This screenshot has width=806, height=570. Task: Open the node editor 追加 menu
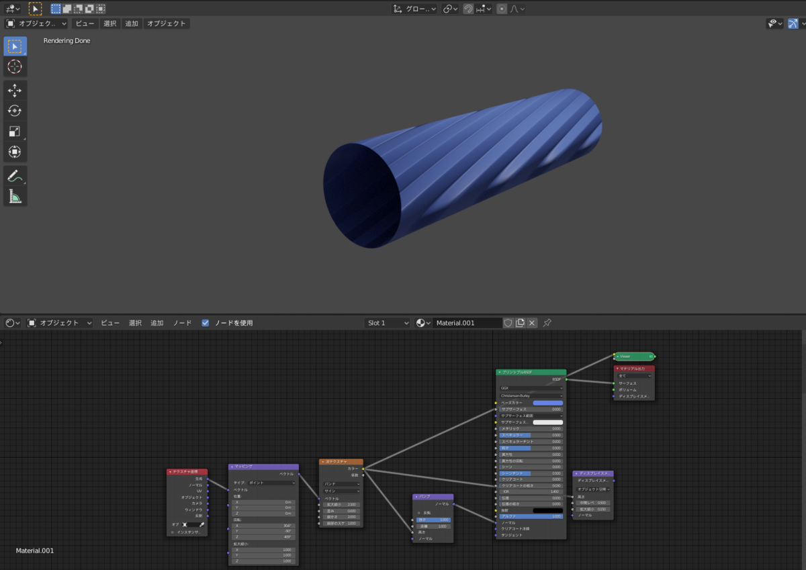[157, 323]
